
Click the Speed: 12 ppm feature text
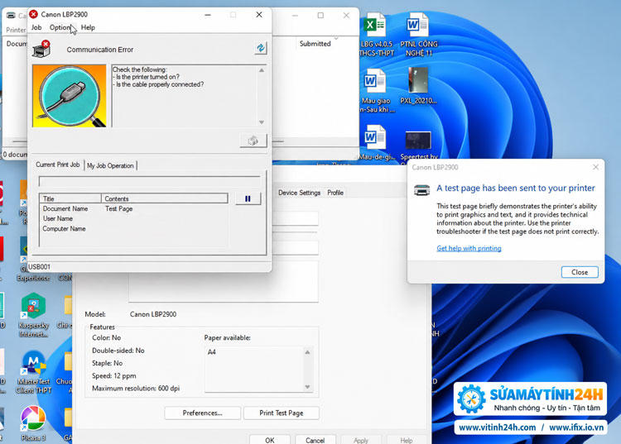coord(114,375)
